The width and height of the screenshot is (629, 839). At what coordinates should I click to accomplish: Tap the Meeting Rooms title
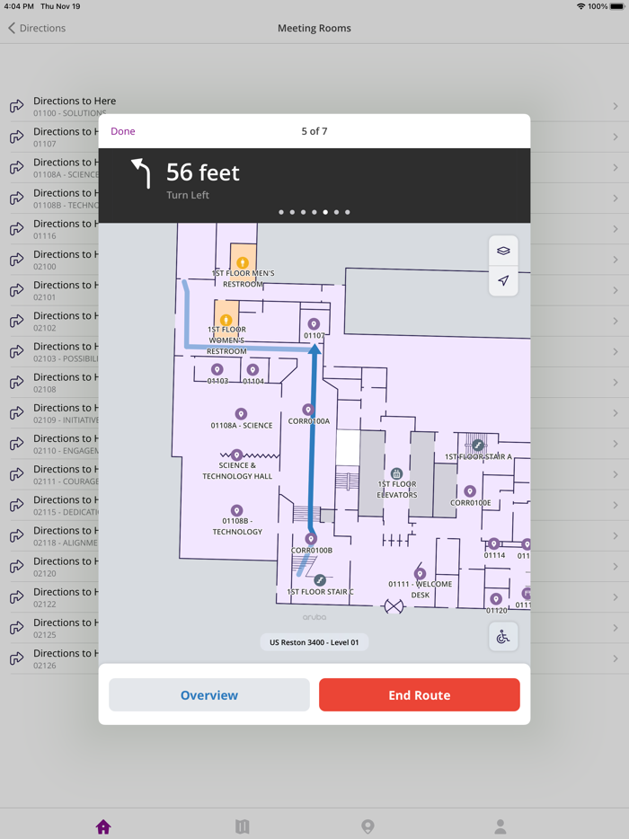pos(314,28)
